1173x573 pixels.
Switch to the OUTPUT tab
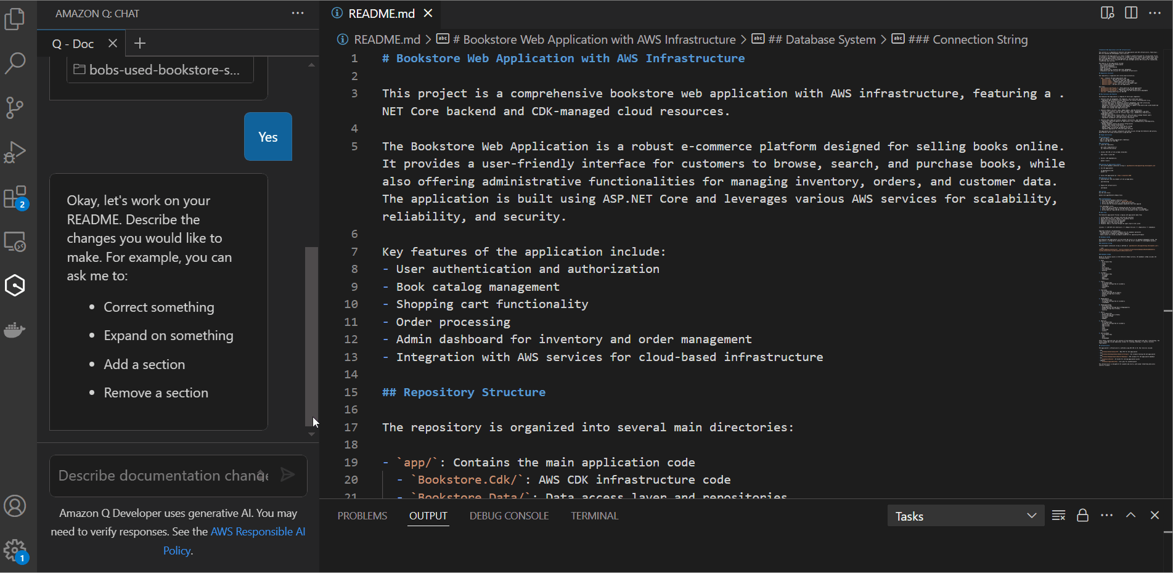point(428,516)
